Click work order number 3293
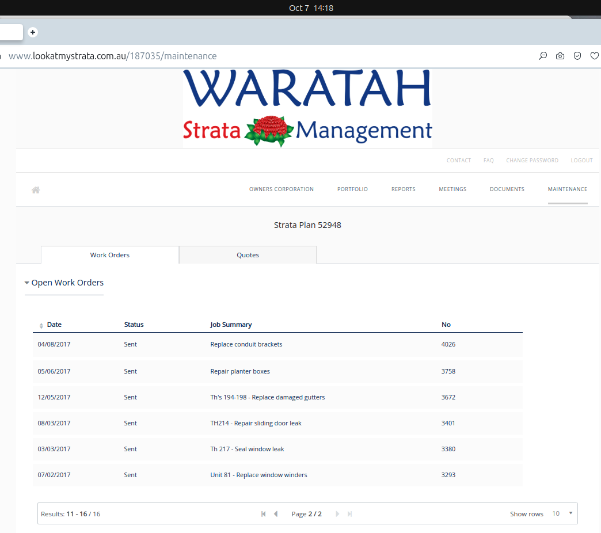The width and height of the screenshot is (601, 533). coord(448,475)
